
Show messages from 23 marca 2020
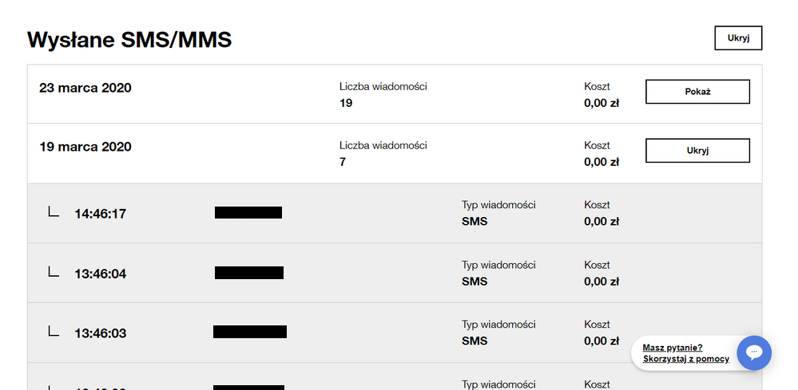697,92
